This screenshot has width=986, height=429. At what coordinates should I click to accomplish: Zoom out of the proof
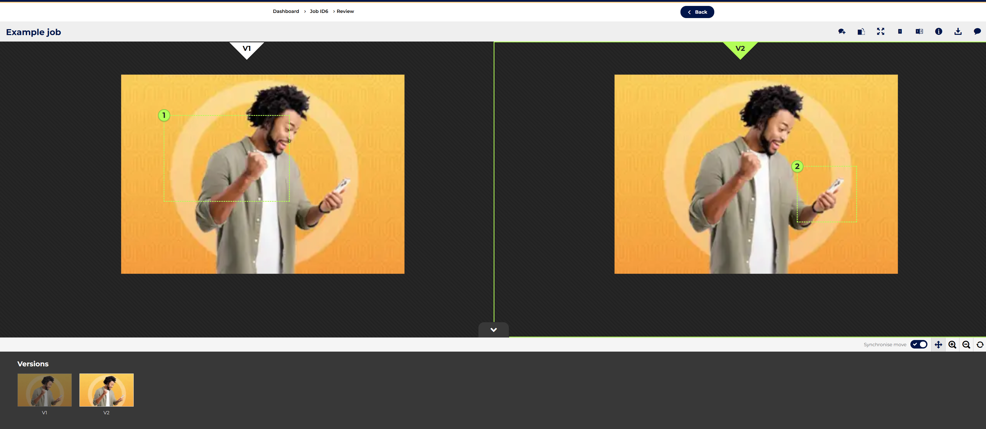point(966,344)
